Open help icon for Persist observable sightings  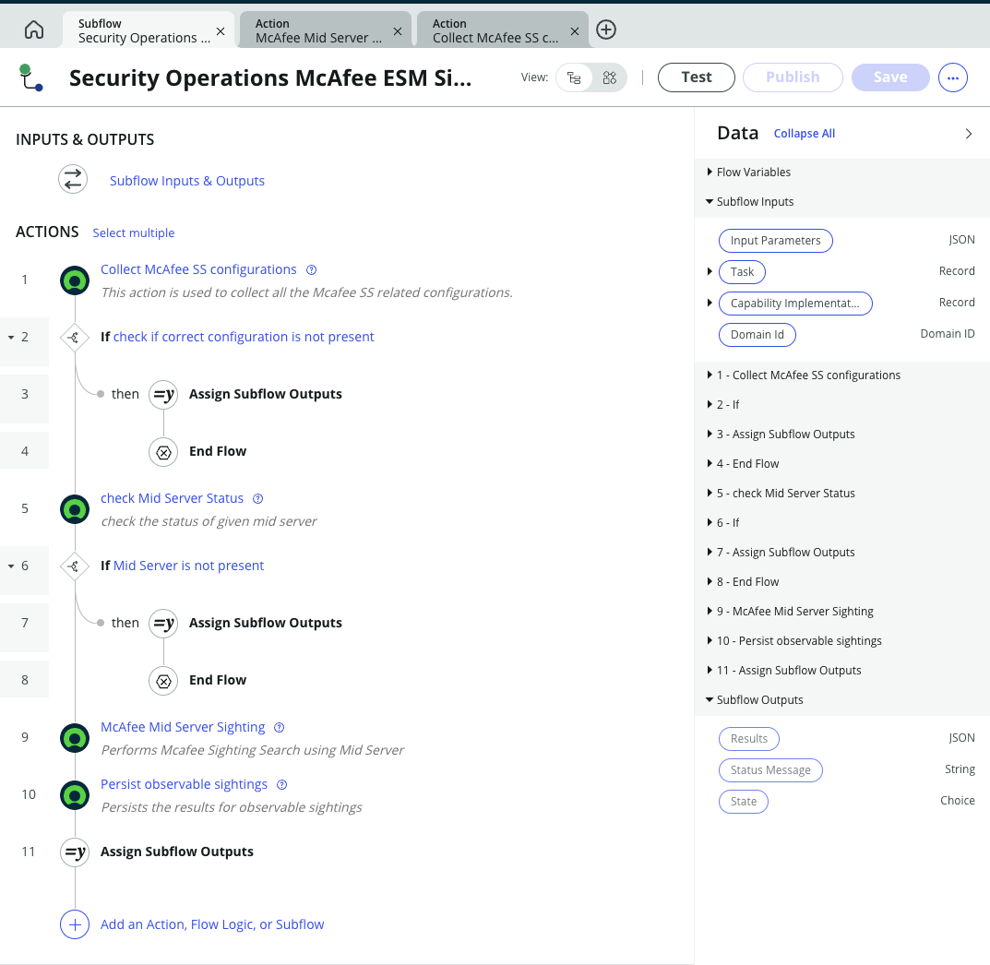(x=282, y=784)
